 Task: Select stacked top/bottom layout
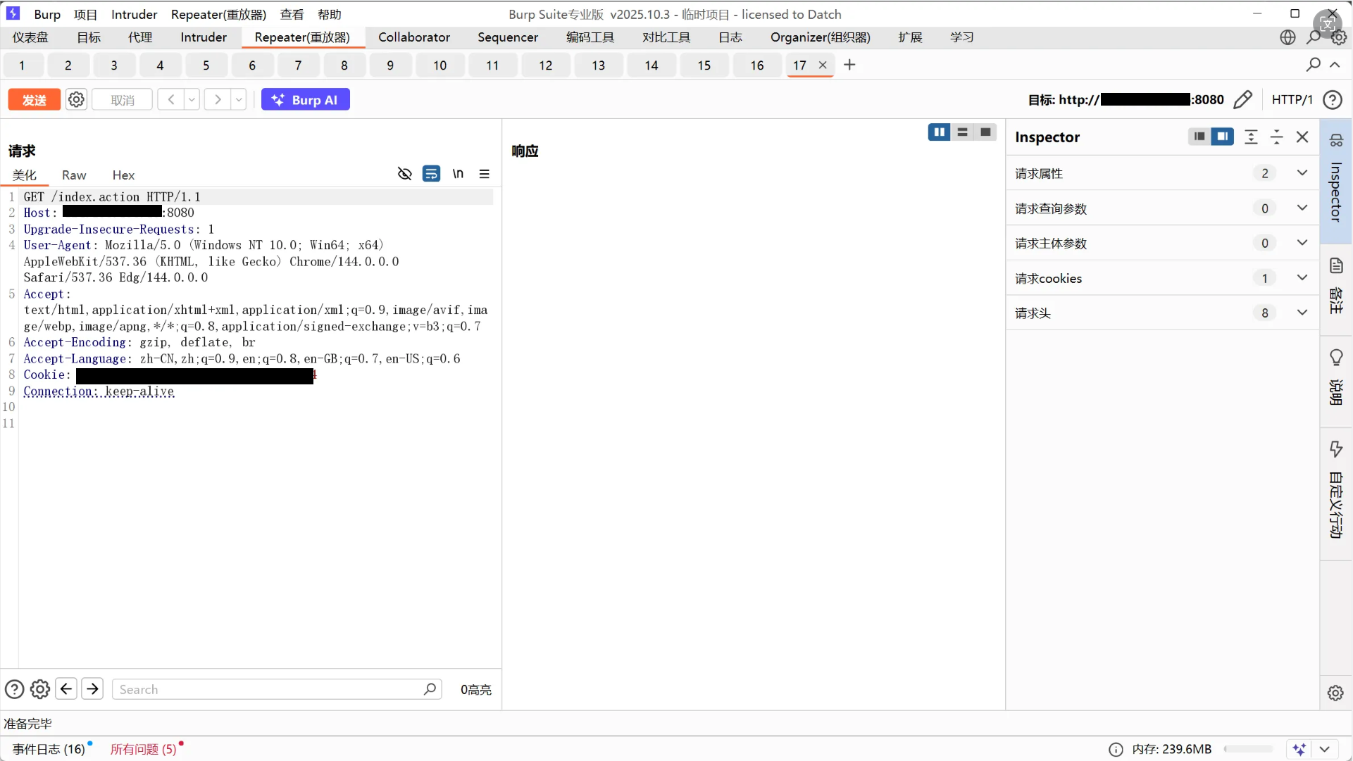(963, 132)
